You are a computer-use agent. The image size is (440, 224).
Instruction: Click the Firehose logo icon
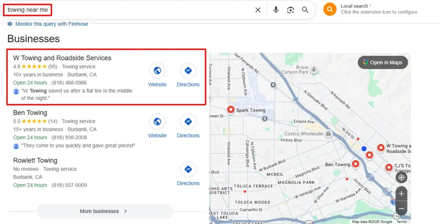[10, 24]
